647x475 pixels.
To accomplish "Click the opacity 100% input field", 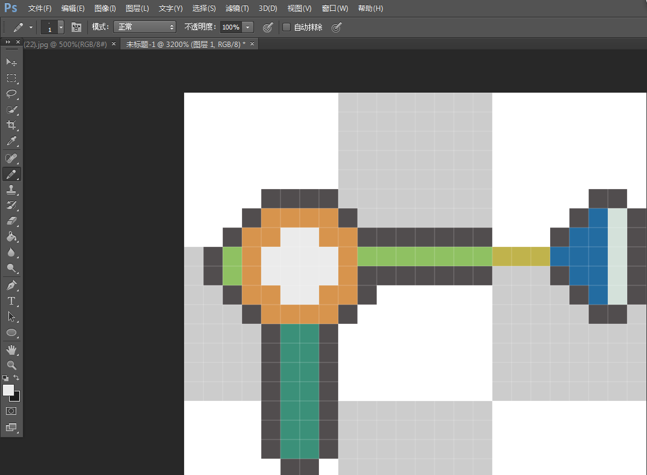I will click(231, 27).
